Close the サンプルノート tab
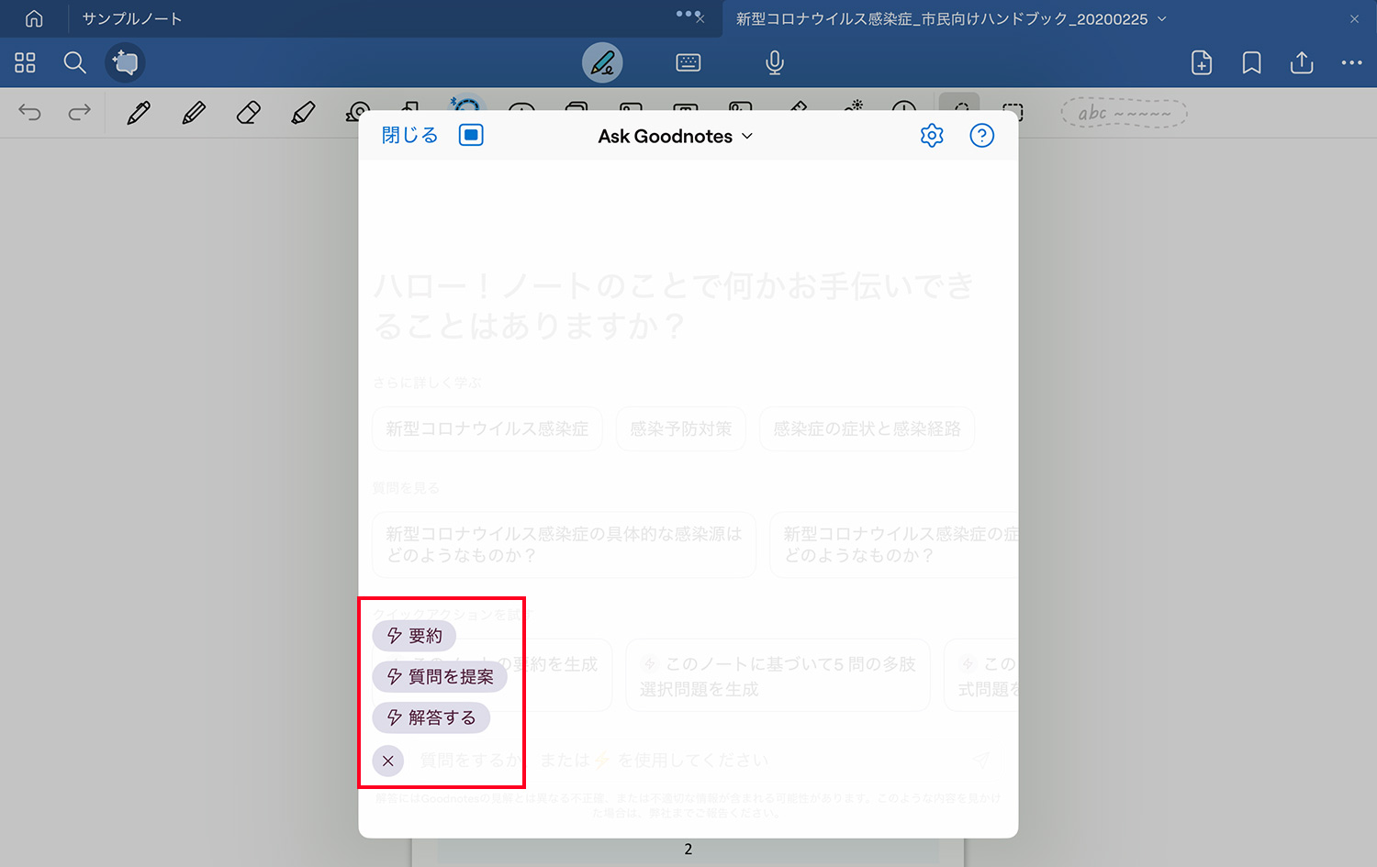Viewport: 1377px width, 867px height. tap(700, 18)
